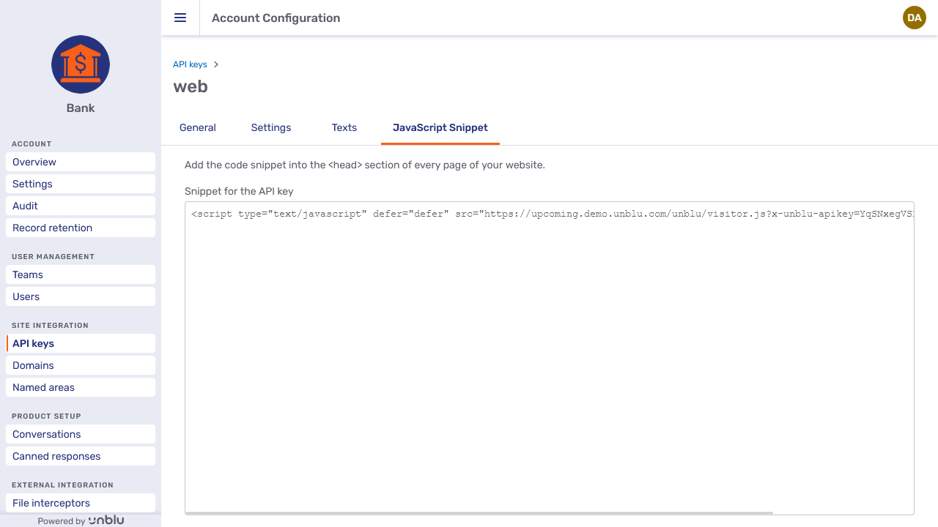Image resolution: width=938 pixels, height=527 pixels.
Task: Click the unblu logo in footer
Action: tap(106, 520)
